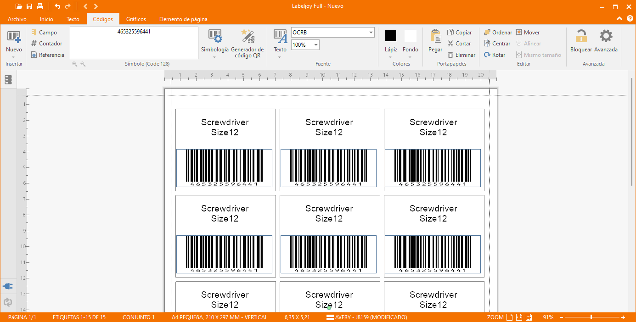Select the Códigos tab
Screen dimensions: 636x322
[103, 19]
